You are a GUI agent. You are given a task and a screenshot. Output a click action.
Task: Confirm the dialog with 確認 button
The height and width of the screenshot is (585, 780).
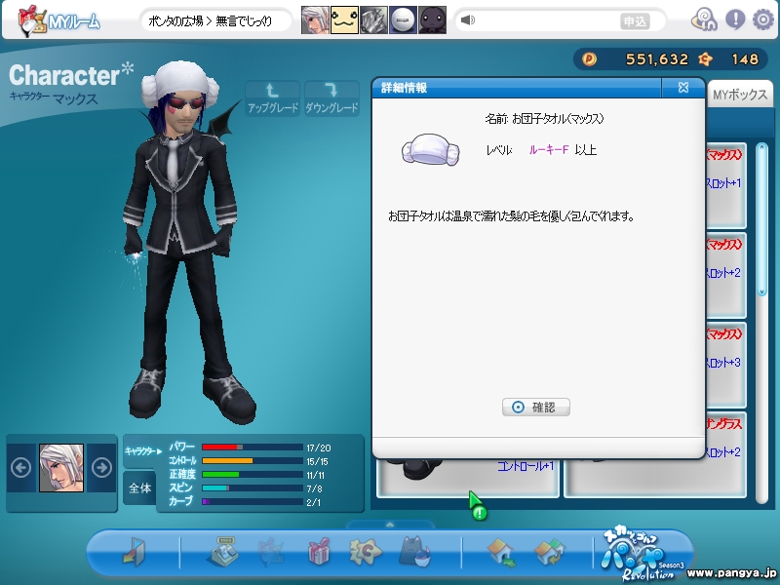point(535,407)
